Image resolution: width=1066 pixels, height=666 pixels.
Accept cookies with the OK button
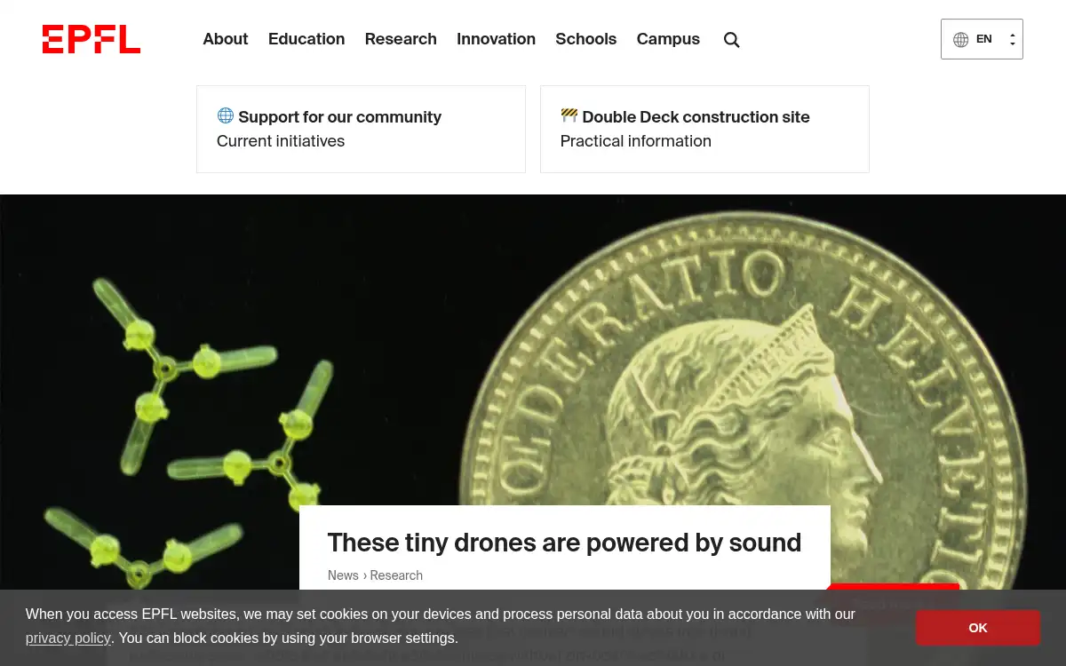tap(978, 628)
